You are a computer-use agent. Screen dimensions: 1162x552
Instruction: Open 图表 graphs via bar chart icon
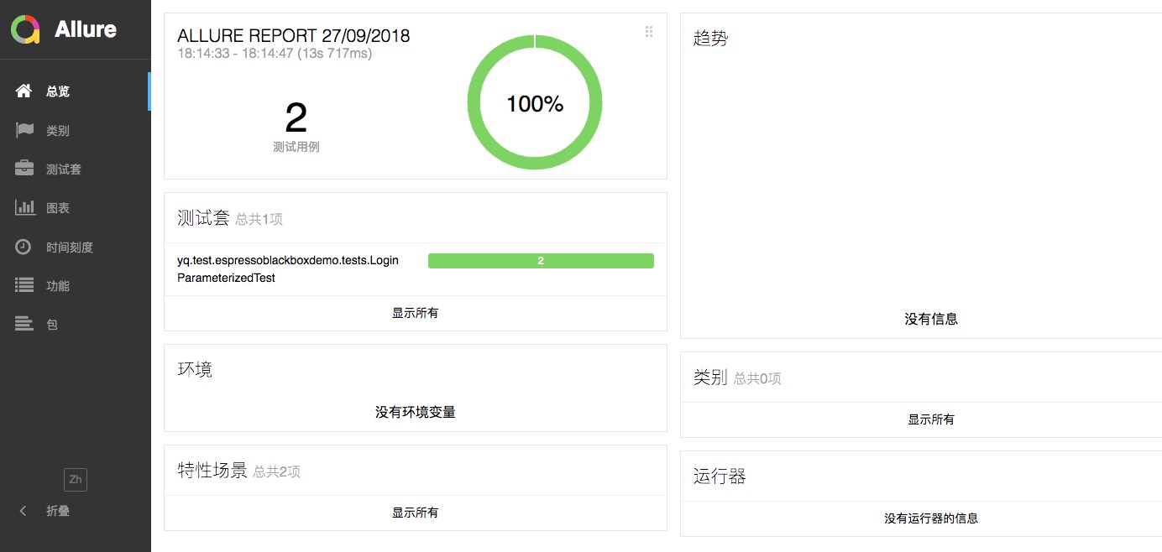(24, 207)
